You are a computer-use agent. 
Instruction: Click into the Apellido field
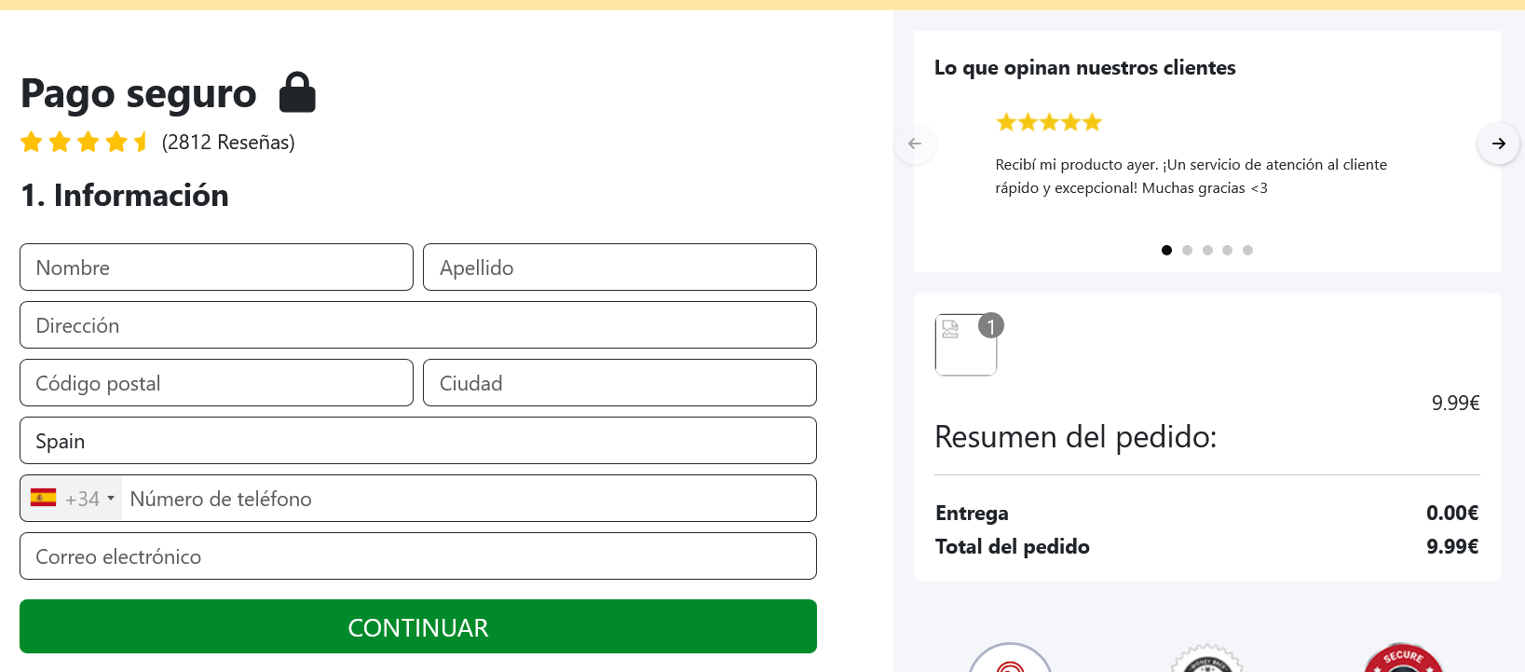tap(620, 267)
